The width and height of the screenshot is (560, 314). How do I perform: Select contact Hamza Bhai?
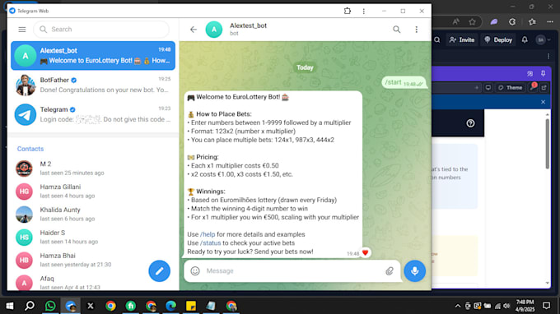point(93,260)
